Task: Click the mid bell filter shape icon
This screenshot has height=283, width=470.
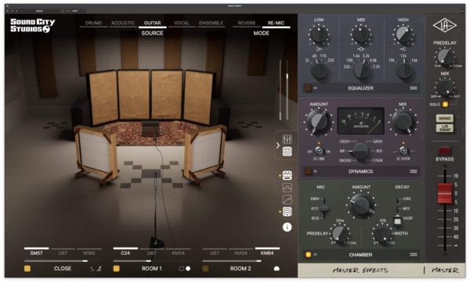Action: tap(361, 49)
